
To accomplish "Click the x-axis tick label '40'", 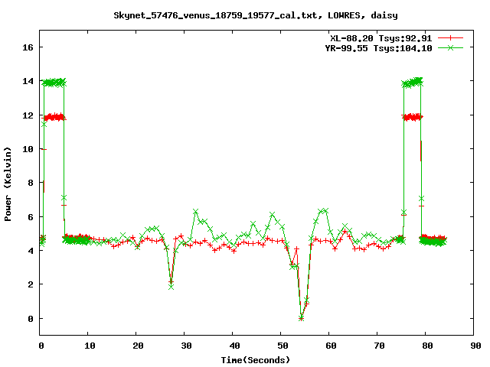I will point(234,346).
